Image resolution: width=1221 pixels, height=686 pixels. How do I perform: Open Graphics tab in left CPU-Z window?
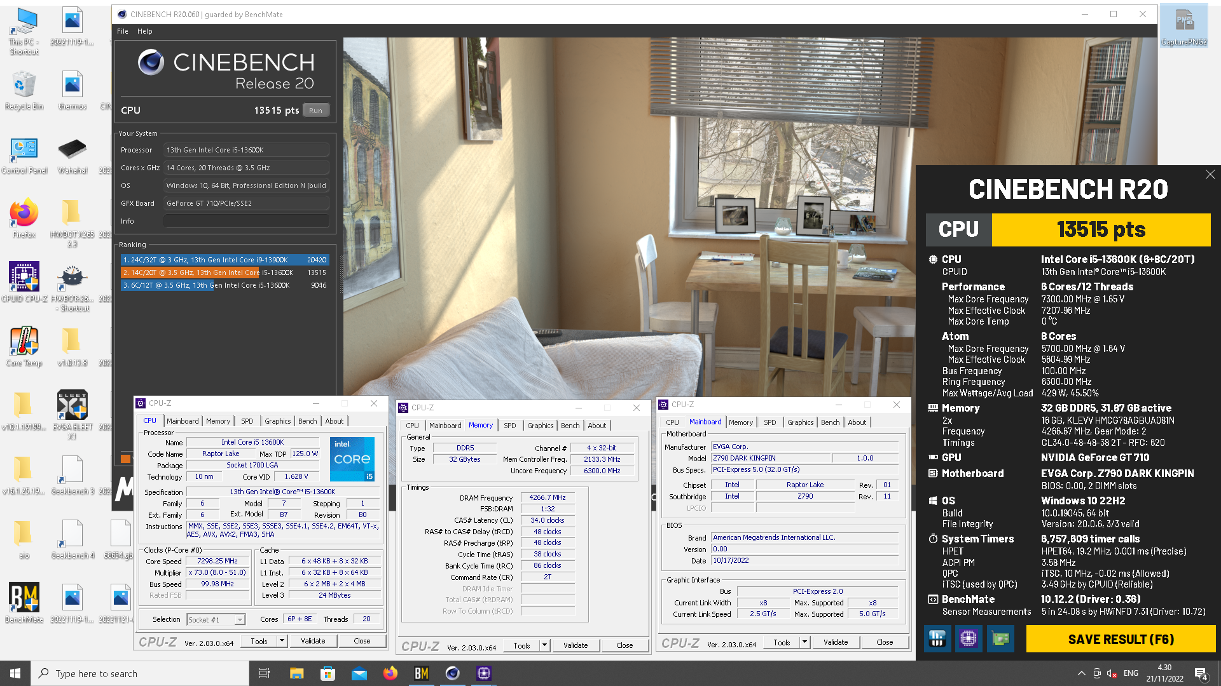[x=278, y=421]
